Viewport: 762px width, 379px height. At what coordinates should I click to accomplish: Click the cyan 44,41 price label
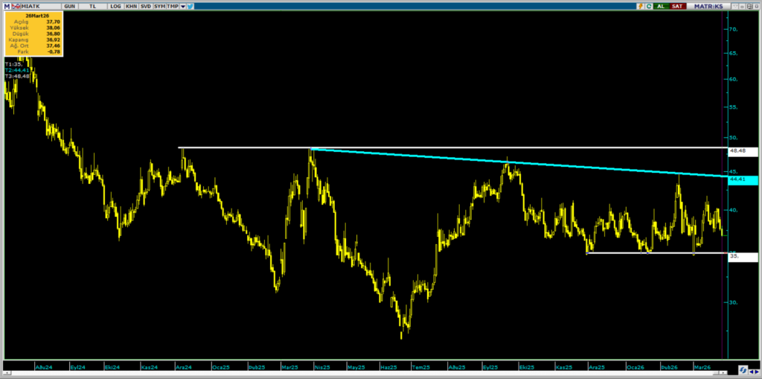tap(743, 180)
